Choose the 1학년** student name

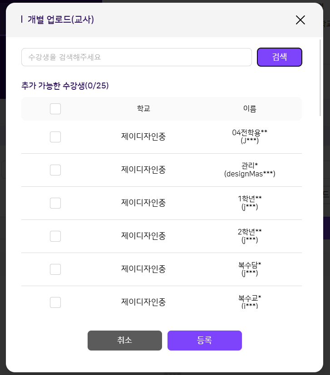(x=250, y=203)
